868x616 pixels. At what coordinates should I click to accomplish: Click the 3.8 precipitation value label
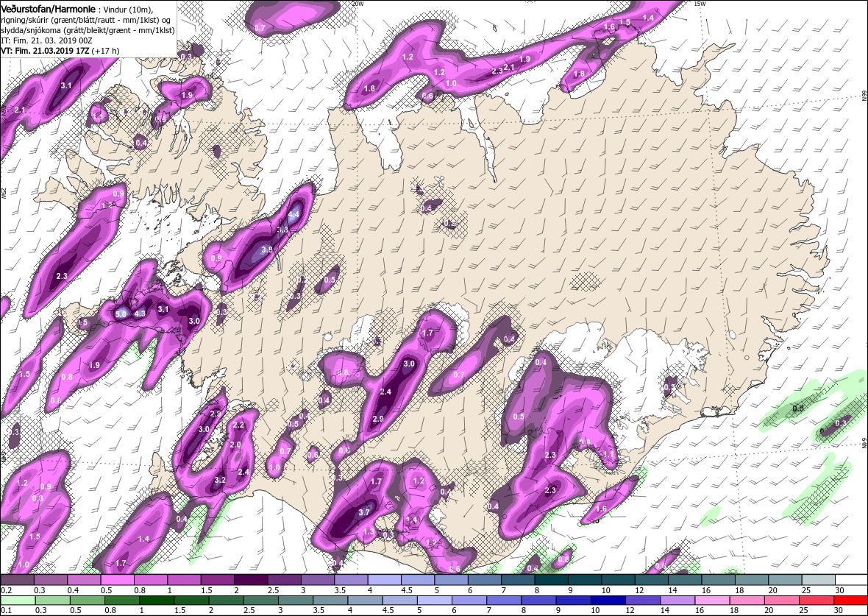pos(267,249)
